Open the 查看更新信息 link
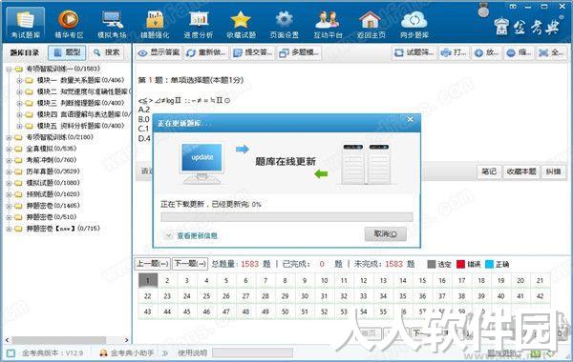Screen dimensions: 573x362 coord(197,236)
